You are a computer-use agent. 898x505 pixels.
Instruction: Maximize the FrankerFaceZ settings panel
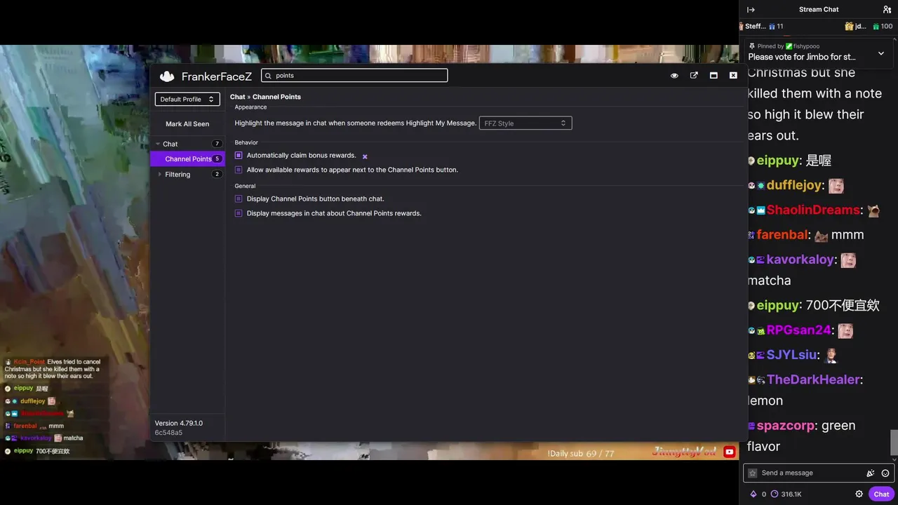713,76
